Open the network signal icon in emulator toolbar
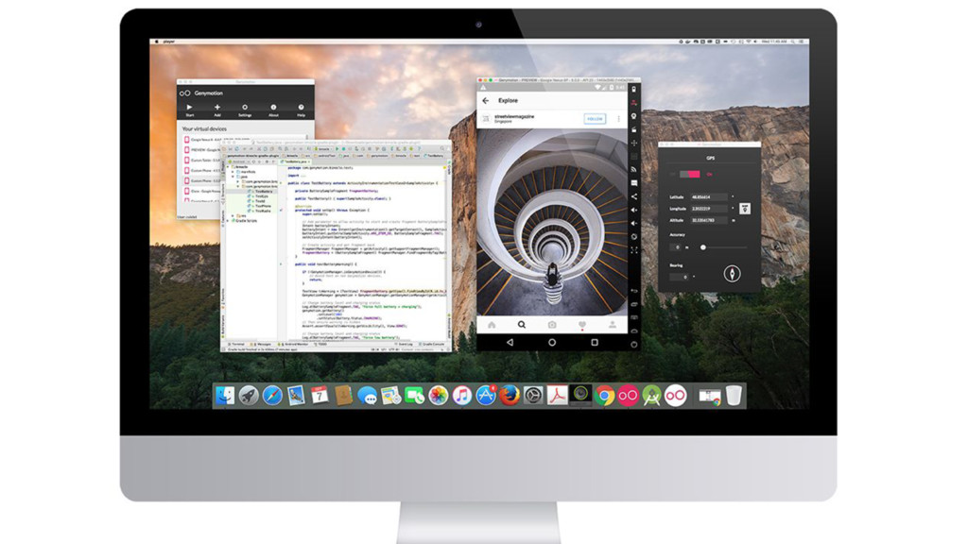 point(634,169)
